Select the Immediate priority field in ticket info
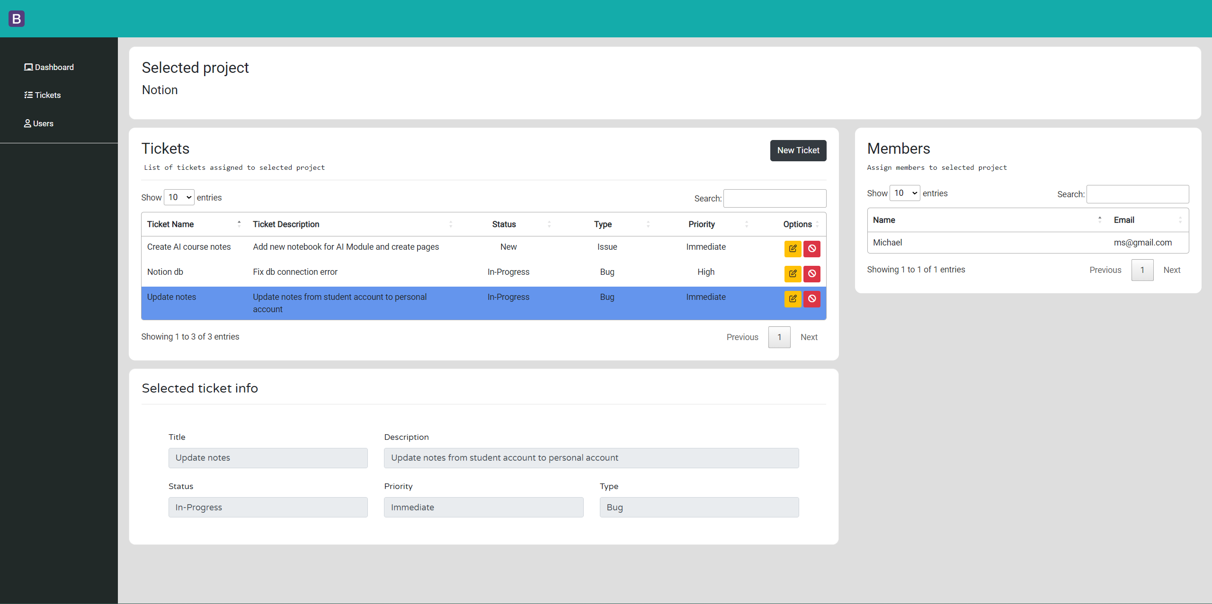 [x=483, y=507]
